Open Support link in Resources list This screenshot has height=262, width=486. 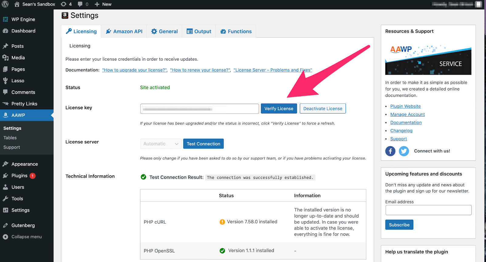pos(399,139)
